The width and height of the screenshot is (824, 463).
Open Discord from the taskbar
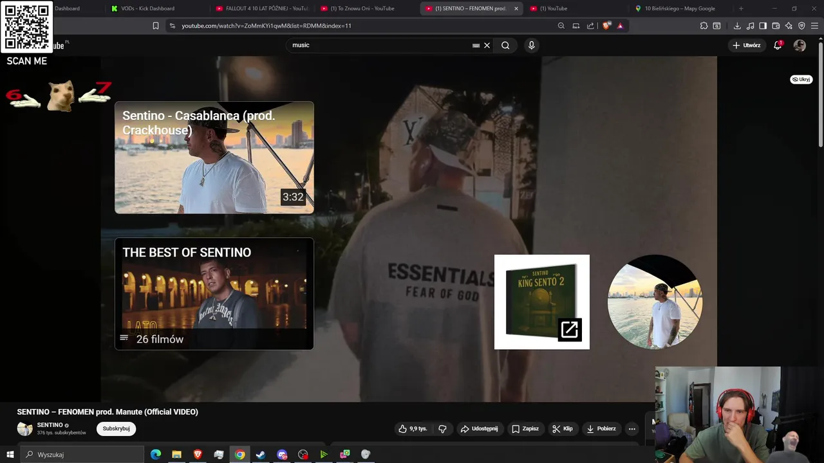tap(282, 455)
